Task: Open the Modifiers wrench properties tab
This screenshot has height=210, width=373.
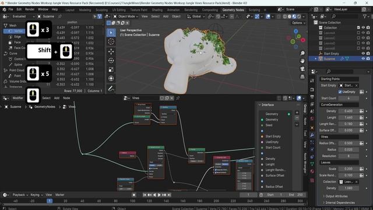Action: pyautogui.click(x=312, y=135)
